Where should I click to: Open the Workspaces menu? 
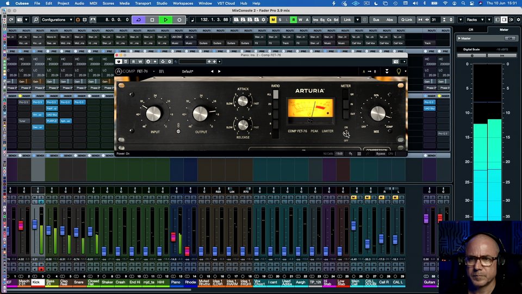(183, 3)
